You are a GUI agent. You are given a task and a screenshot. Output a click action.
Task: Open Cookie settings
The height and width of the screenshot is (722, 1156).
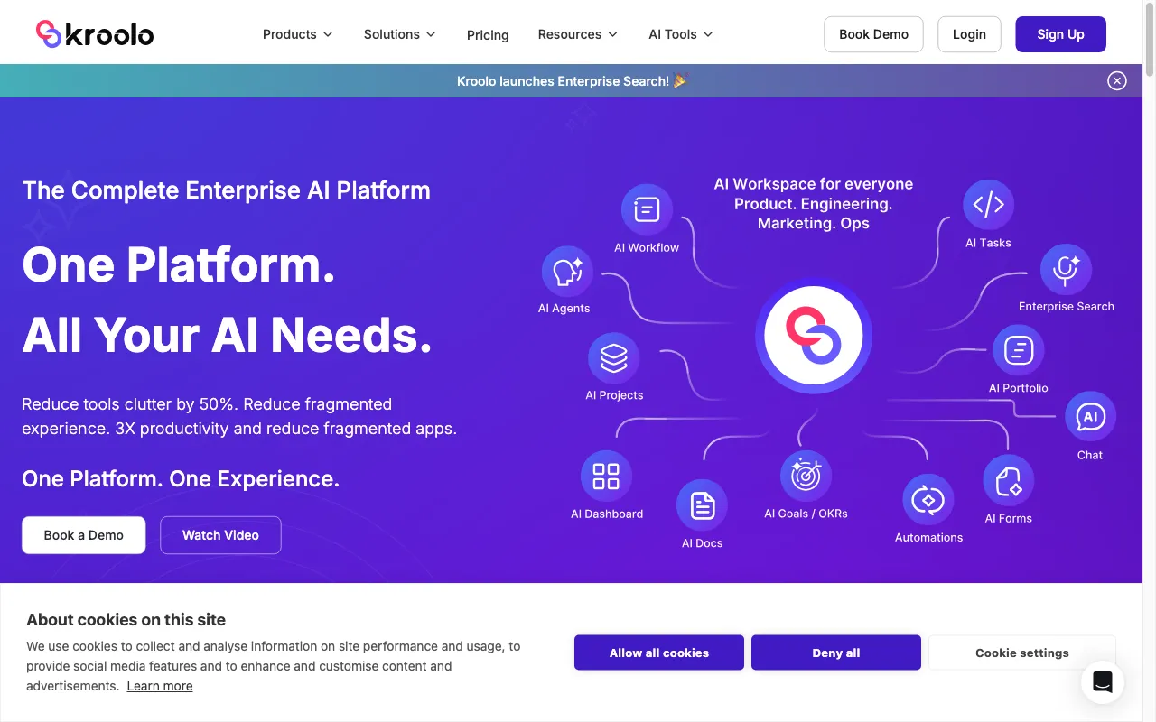[x=1022, y=653]
